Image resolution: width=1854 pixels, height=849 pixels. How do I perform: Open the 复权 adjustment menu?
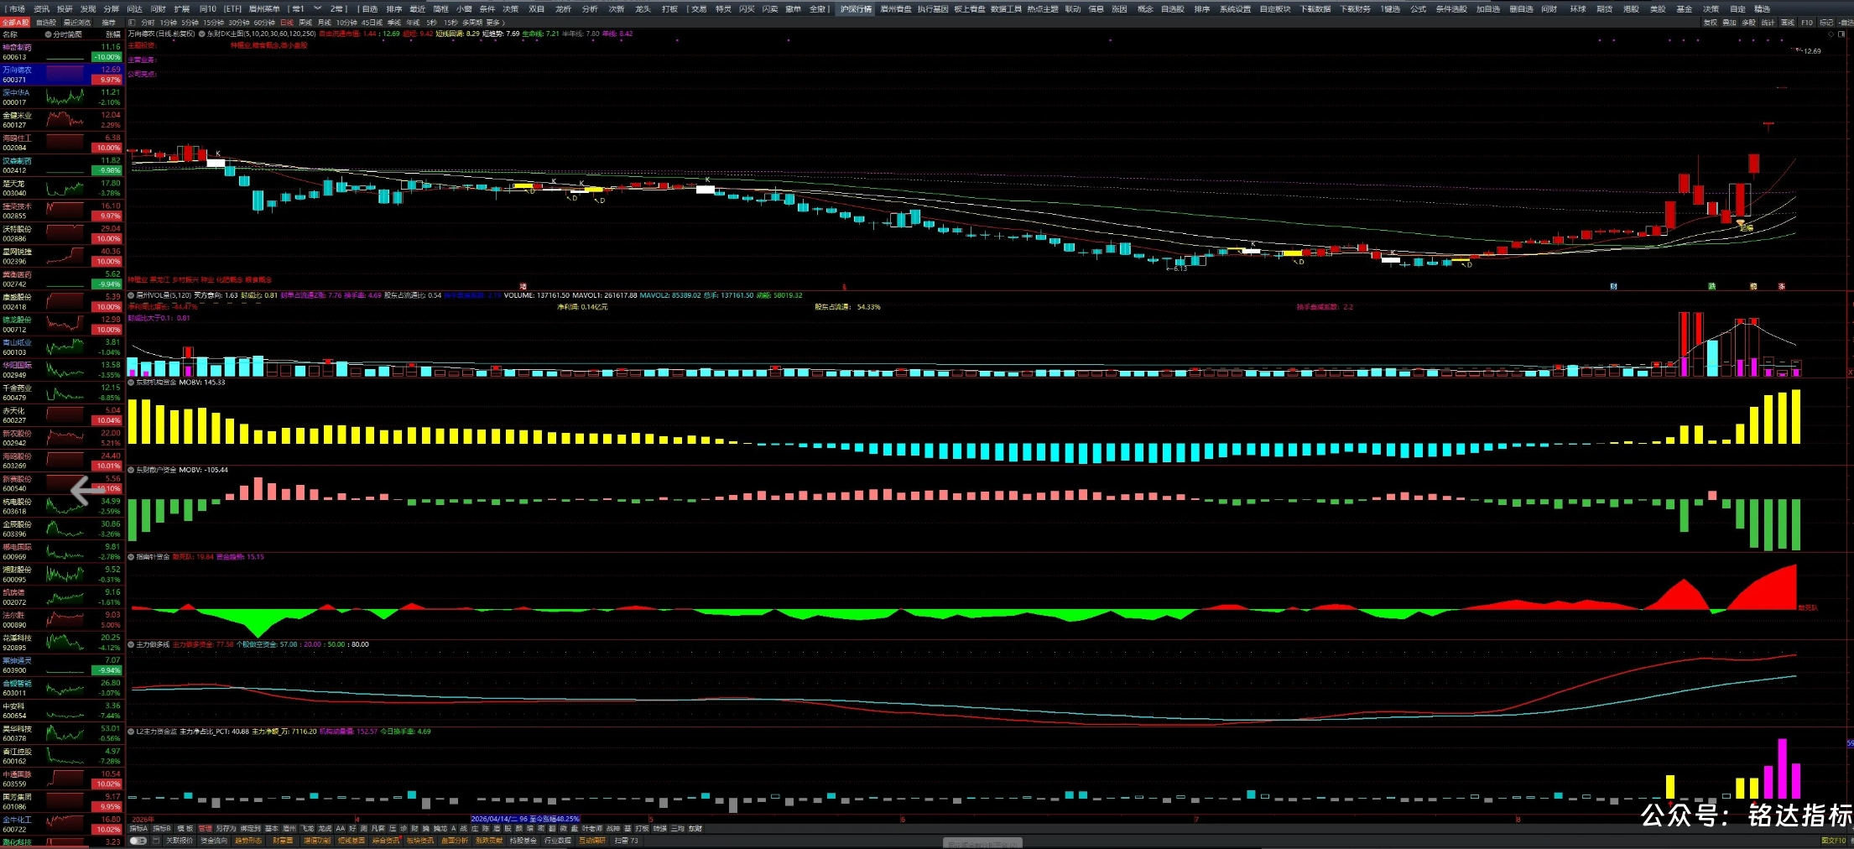point(1711,23)
